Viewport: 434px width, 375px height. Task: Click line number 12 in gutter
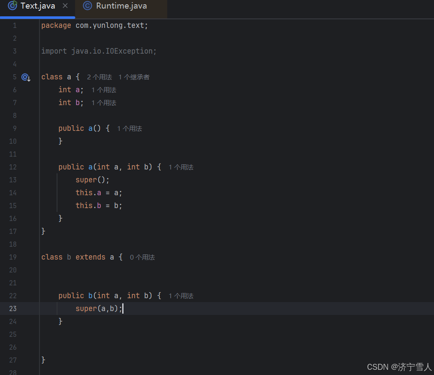[x=13, y=167]
